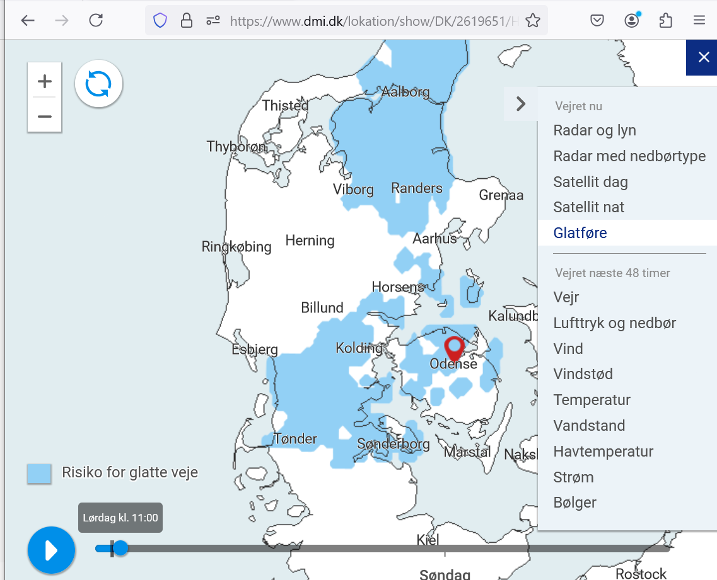Click the Søndag mark on timeline
The height and width of the screenshot is (580, 717).
(x=445, y=573)
